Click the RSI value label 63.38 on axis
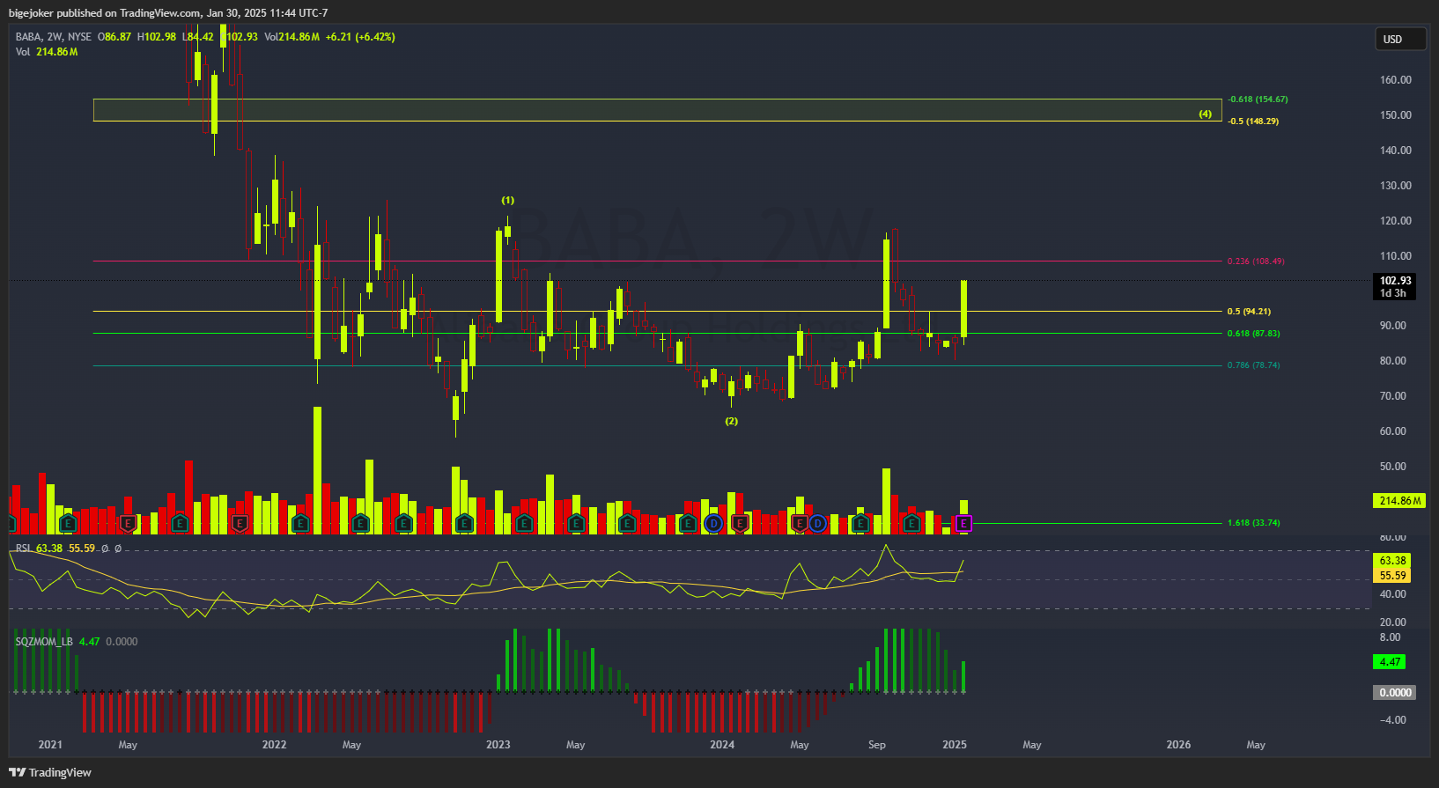The height and width of the screenshot is (788, 1439). (x=1391, y=561)
